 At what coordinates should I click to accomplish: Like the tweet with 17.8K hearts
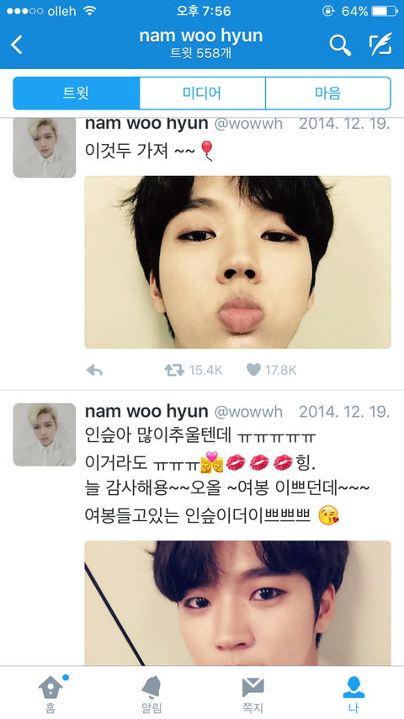click(253, 370)
